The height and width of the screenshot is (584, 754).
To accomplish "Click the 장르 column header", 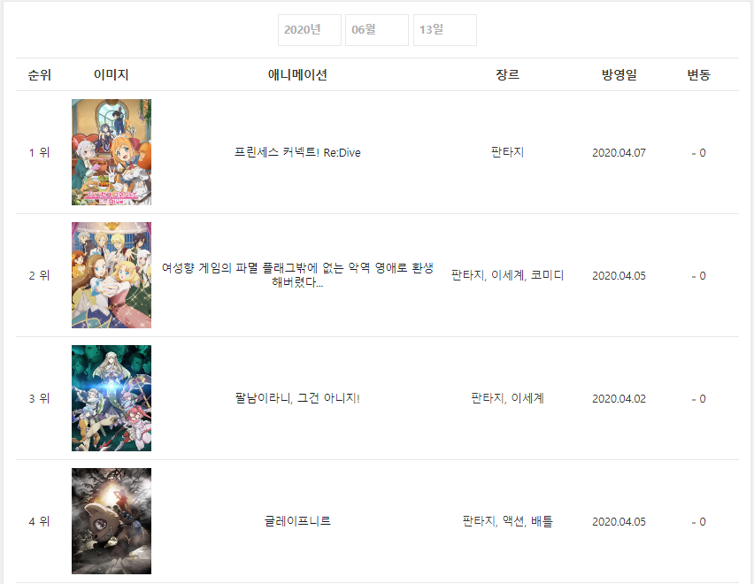I will click(x=507, y=75).
